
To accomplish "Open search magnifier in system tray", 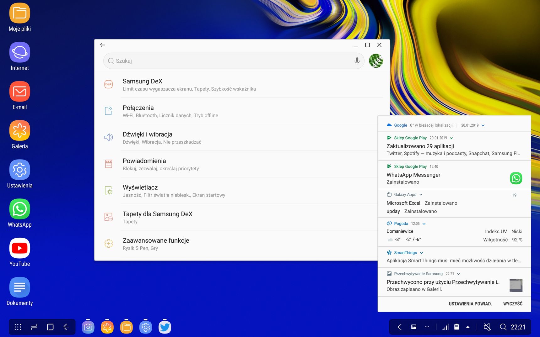I will coord(503,327).
